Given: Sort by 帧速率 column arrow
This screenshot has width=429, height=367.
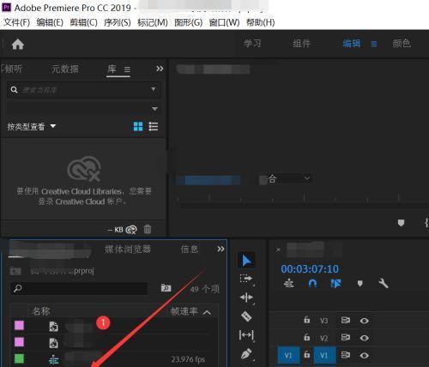Looking at the screenshot, I should 207,312.
